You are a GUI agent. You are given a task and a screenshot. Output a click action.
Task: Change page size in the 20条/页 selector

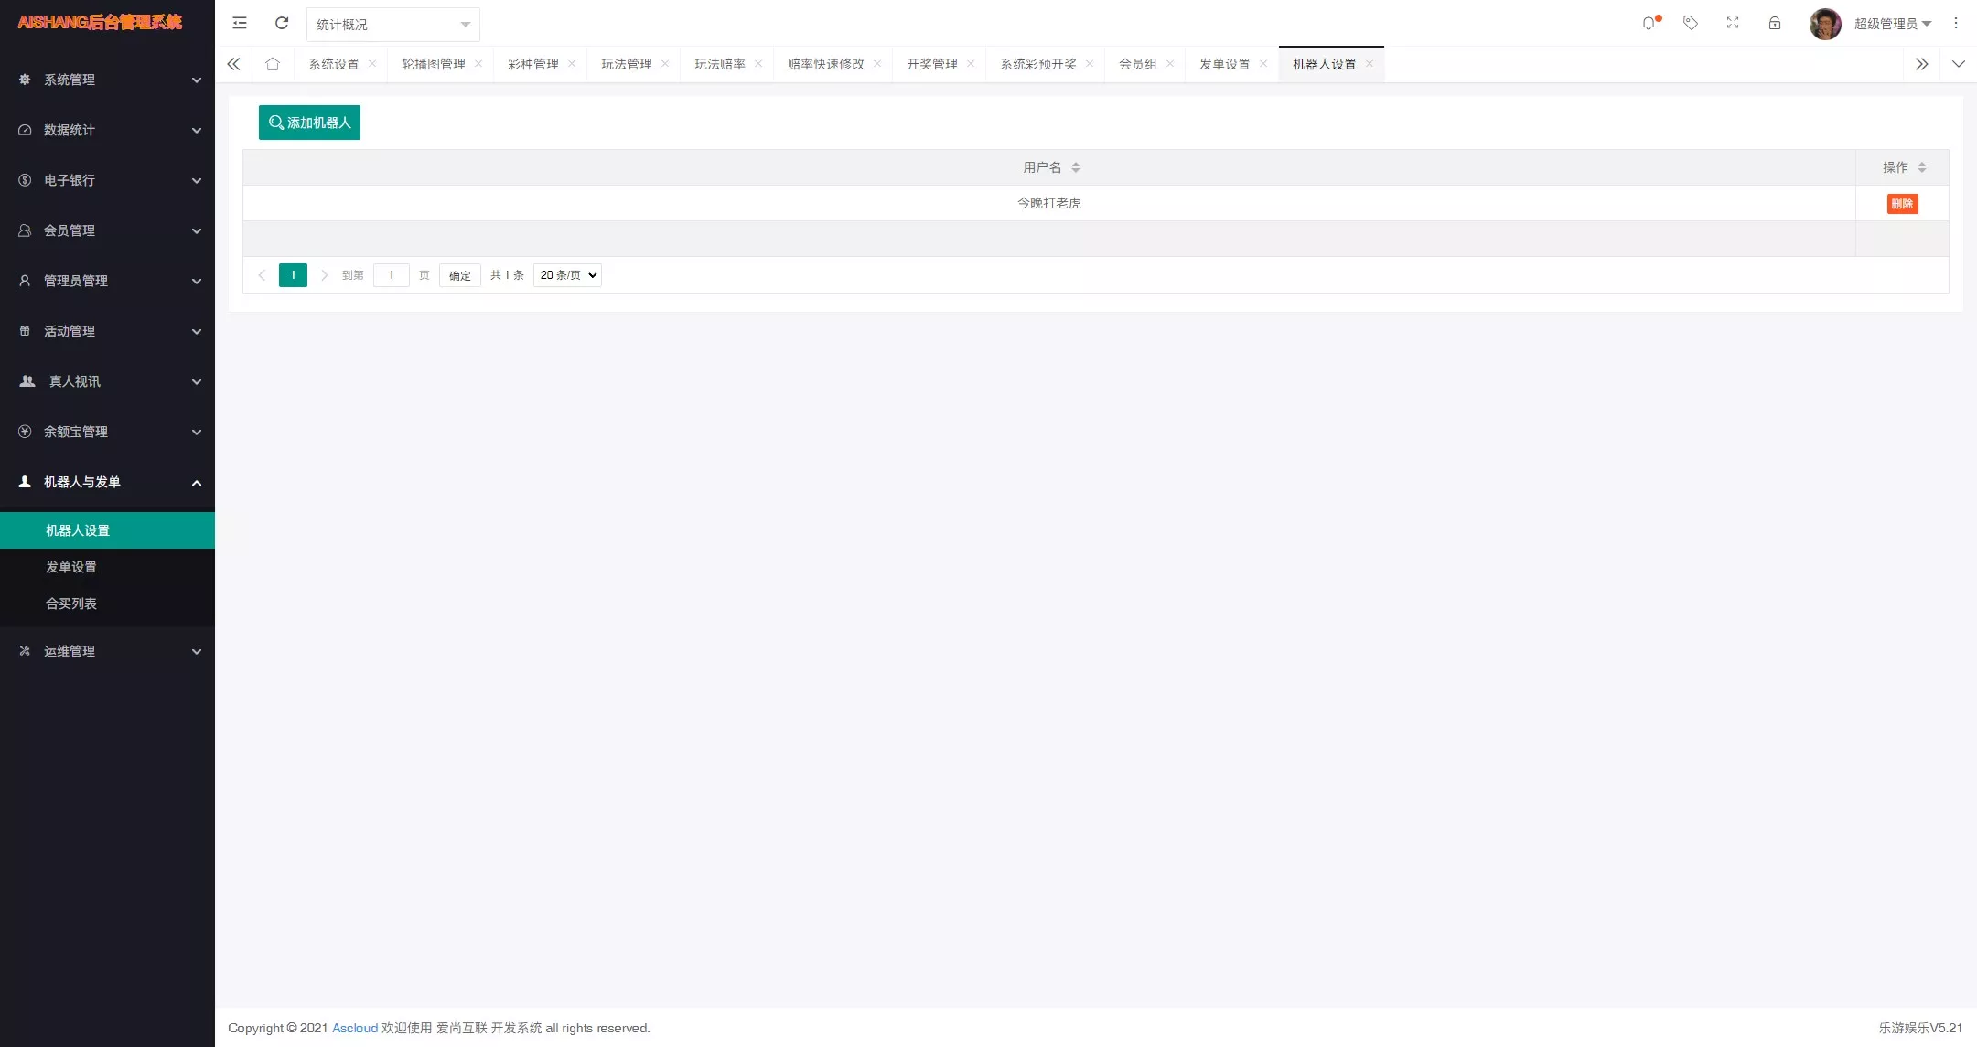coord(565,274)
